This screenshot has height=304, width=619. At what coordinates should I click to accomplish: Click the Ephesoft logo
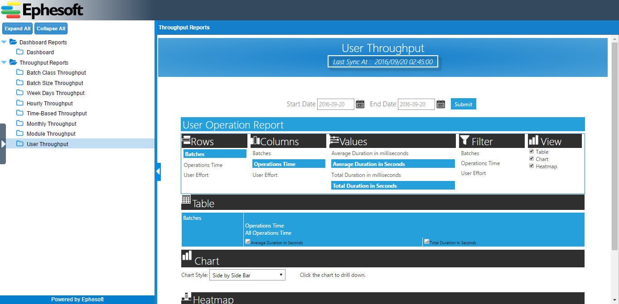pyautogui.click(x=43, y=10)
